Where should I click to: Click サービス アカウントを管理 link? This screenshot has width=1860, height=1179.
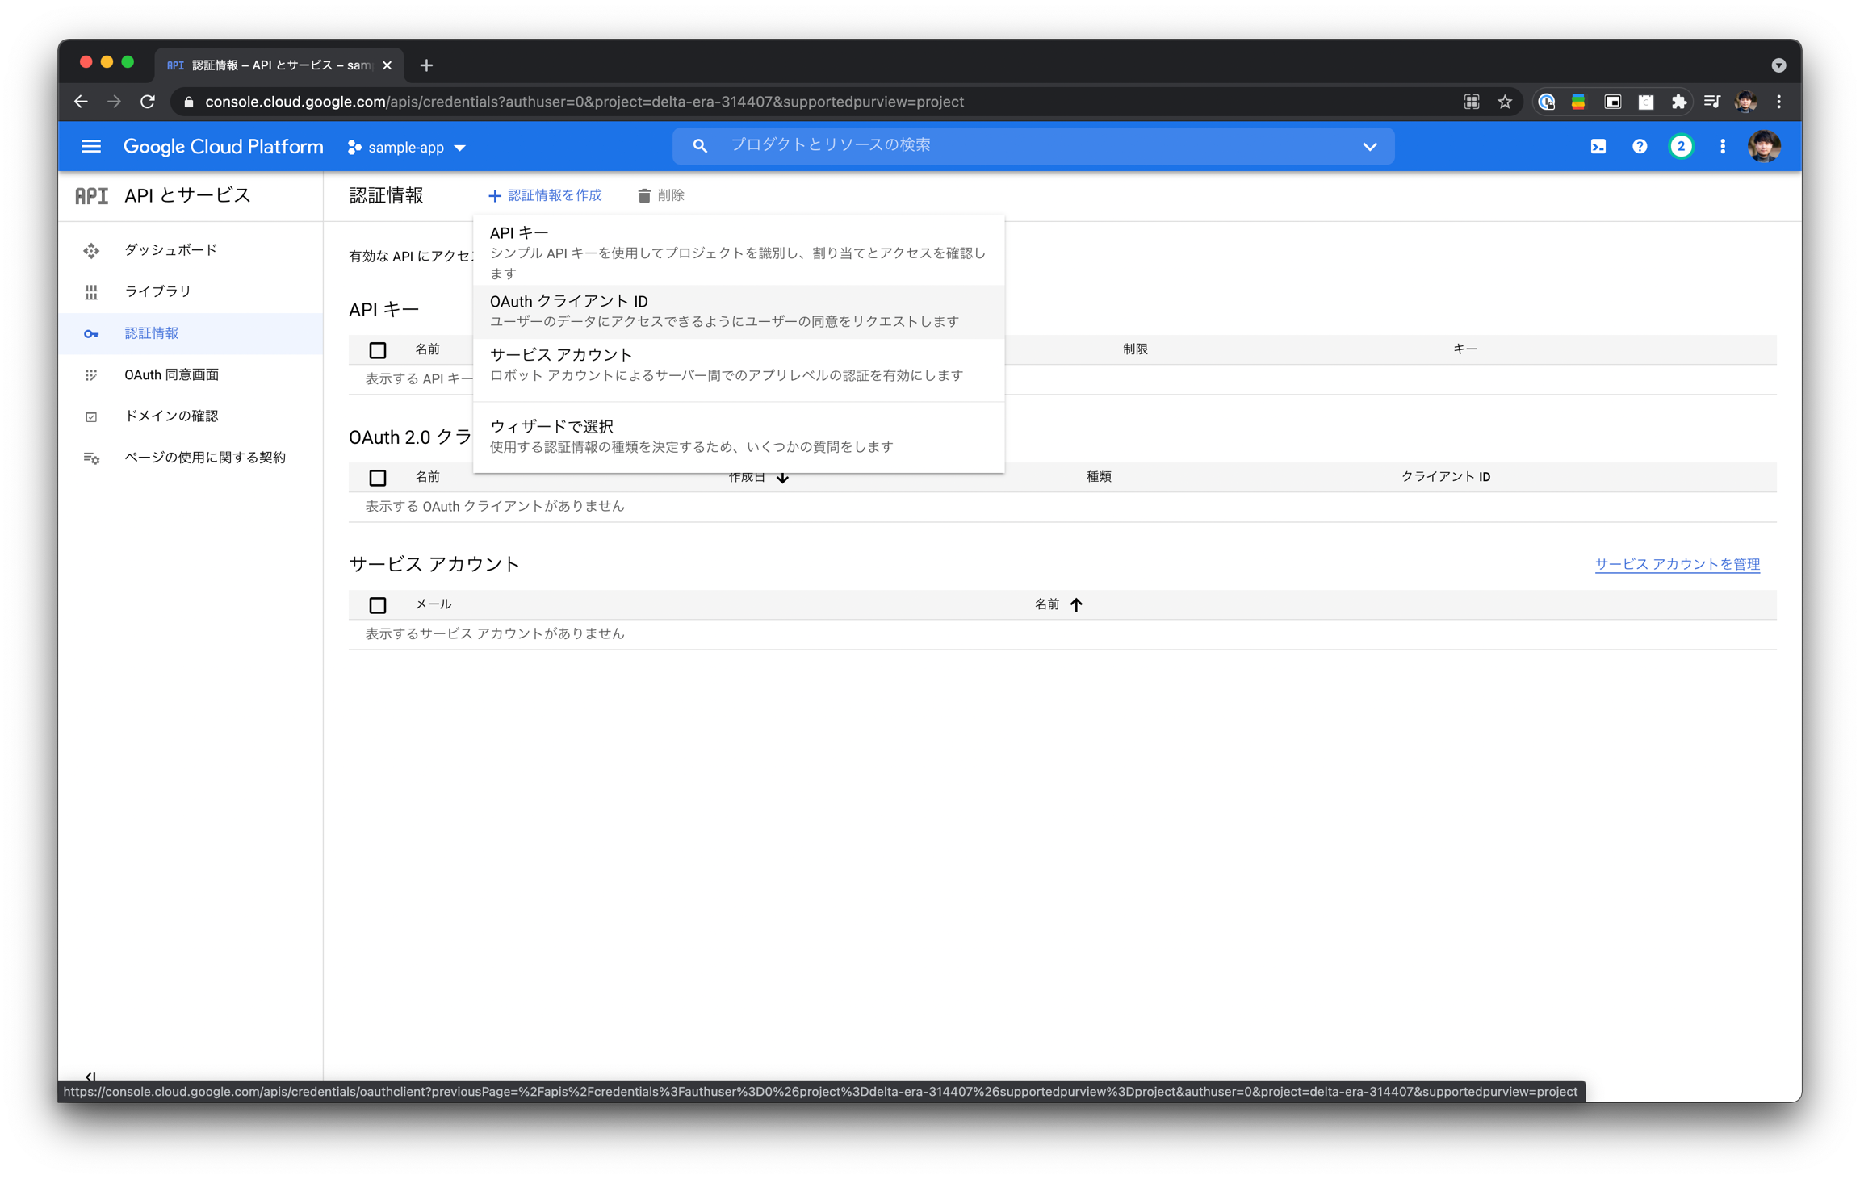pos(1677,564)
